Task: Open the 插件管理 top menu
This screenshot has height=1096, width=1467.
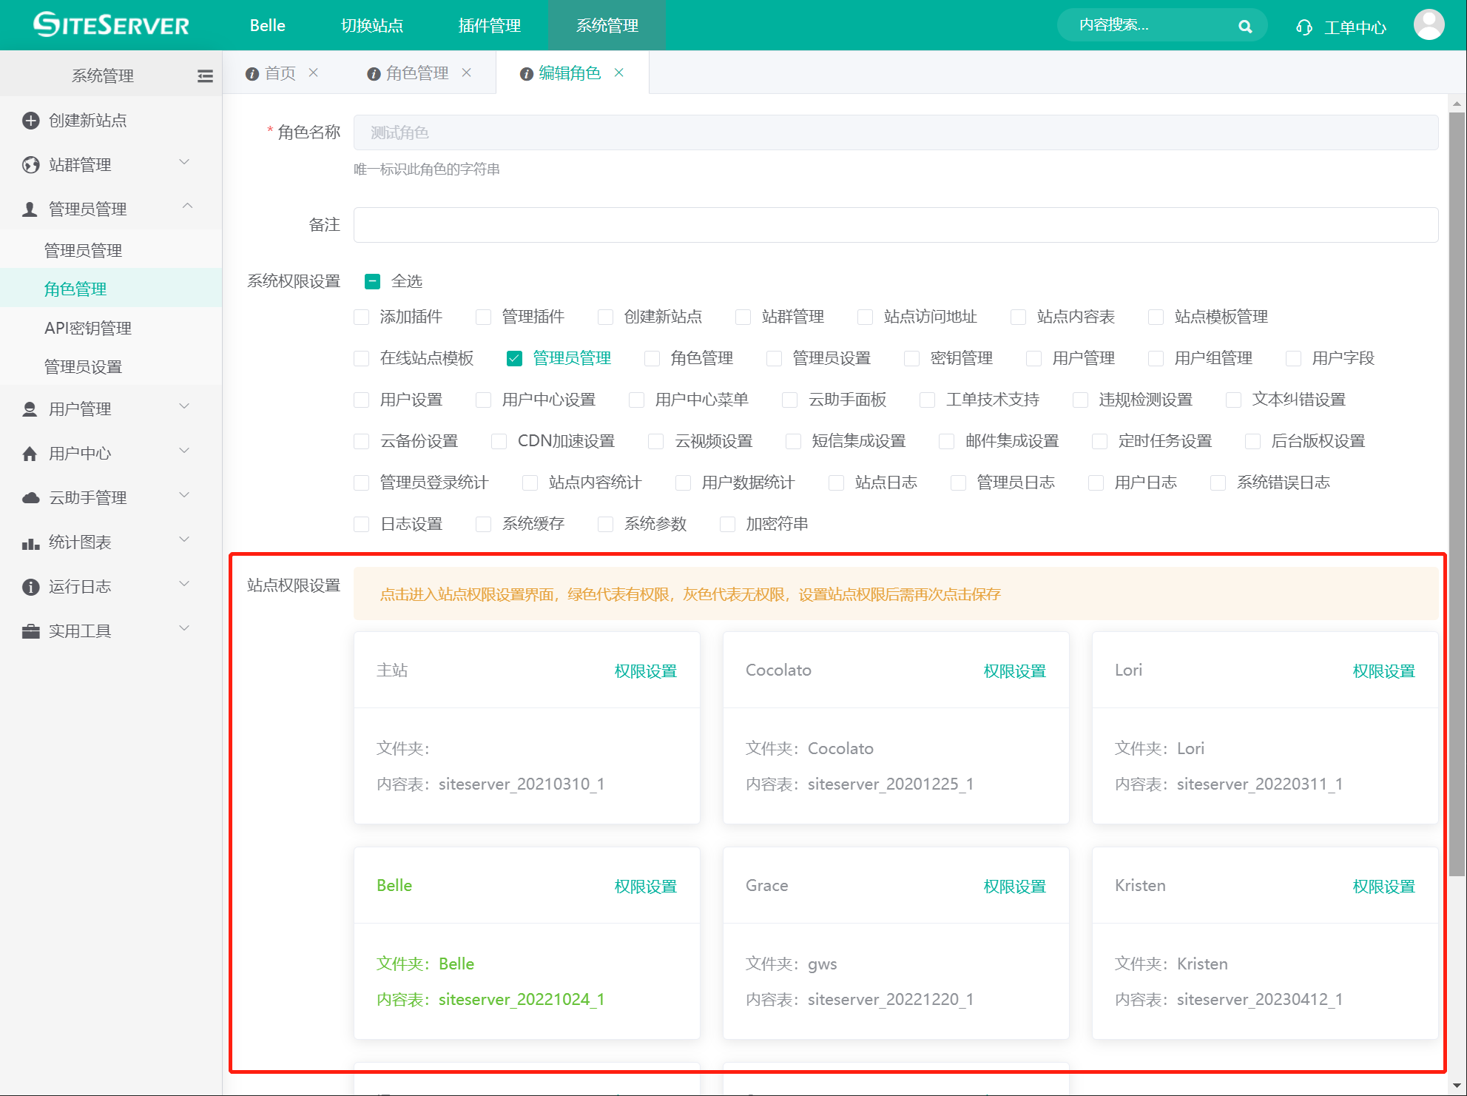Action: point(489,26)
